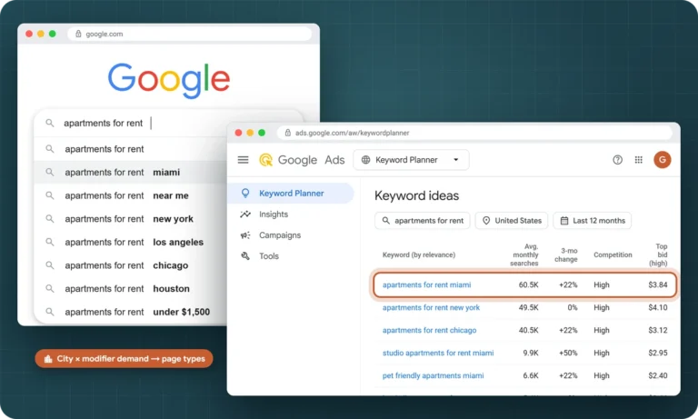Open the Last 12 months date filter

pyautogui.click(x=592, y=221)
